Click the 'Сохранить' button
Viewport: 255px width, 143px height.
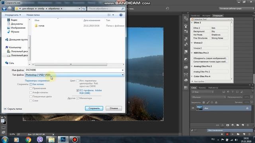94,108
